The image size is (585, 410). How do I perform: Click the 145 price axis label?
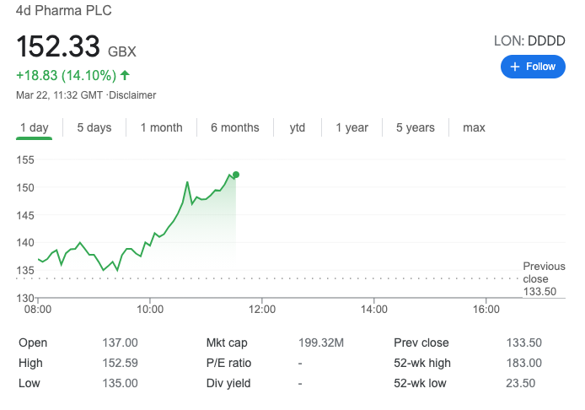[x=25, y=215]
